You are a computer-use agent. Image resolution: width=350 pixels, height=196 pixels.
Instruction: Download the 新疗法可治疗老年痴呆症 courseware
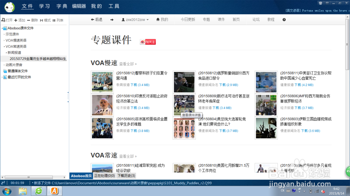pyautogui.click(x=222, y=108)
